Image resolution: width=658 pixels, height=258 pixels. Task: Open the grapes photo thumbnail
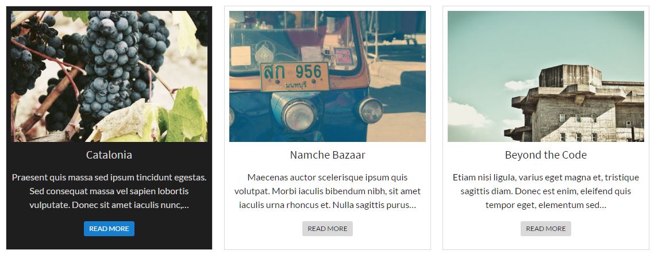[x=109, y=76]
